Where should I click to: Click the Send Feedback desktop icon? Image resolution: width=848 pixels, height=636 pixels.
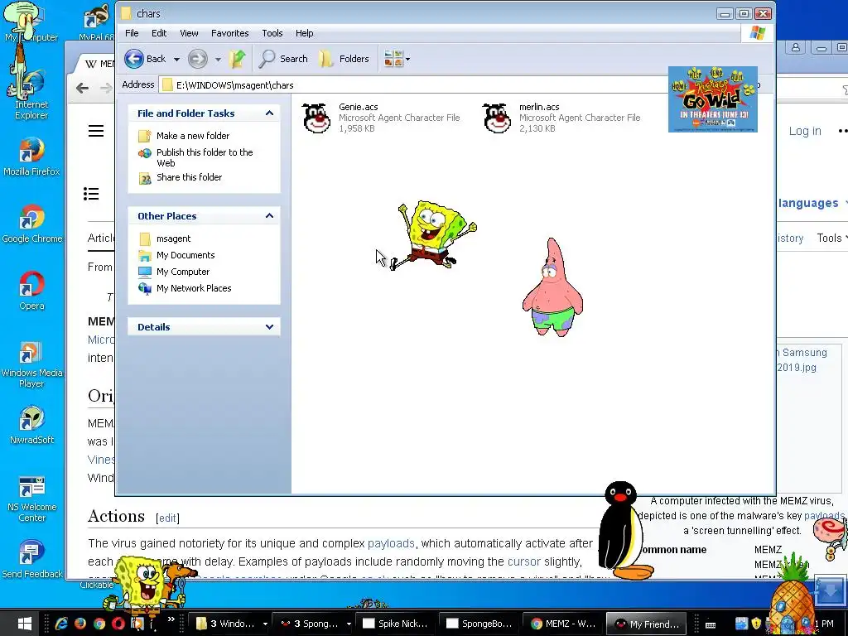click(31, 559)
